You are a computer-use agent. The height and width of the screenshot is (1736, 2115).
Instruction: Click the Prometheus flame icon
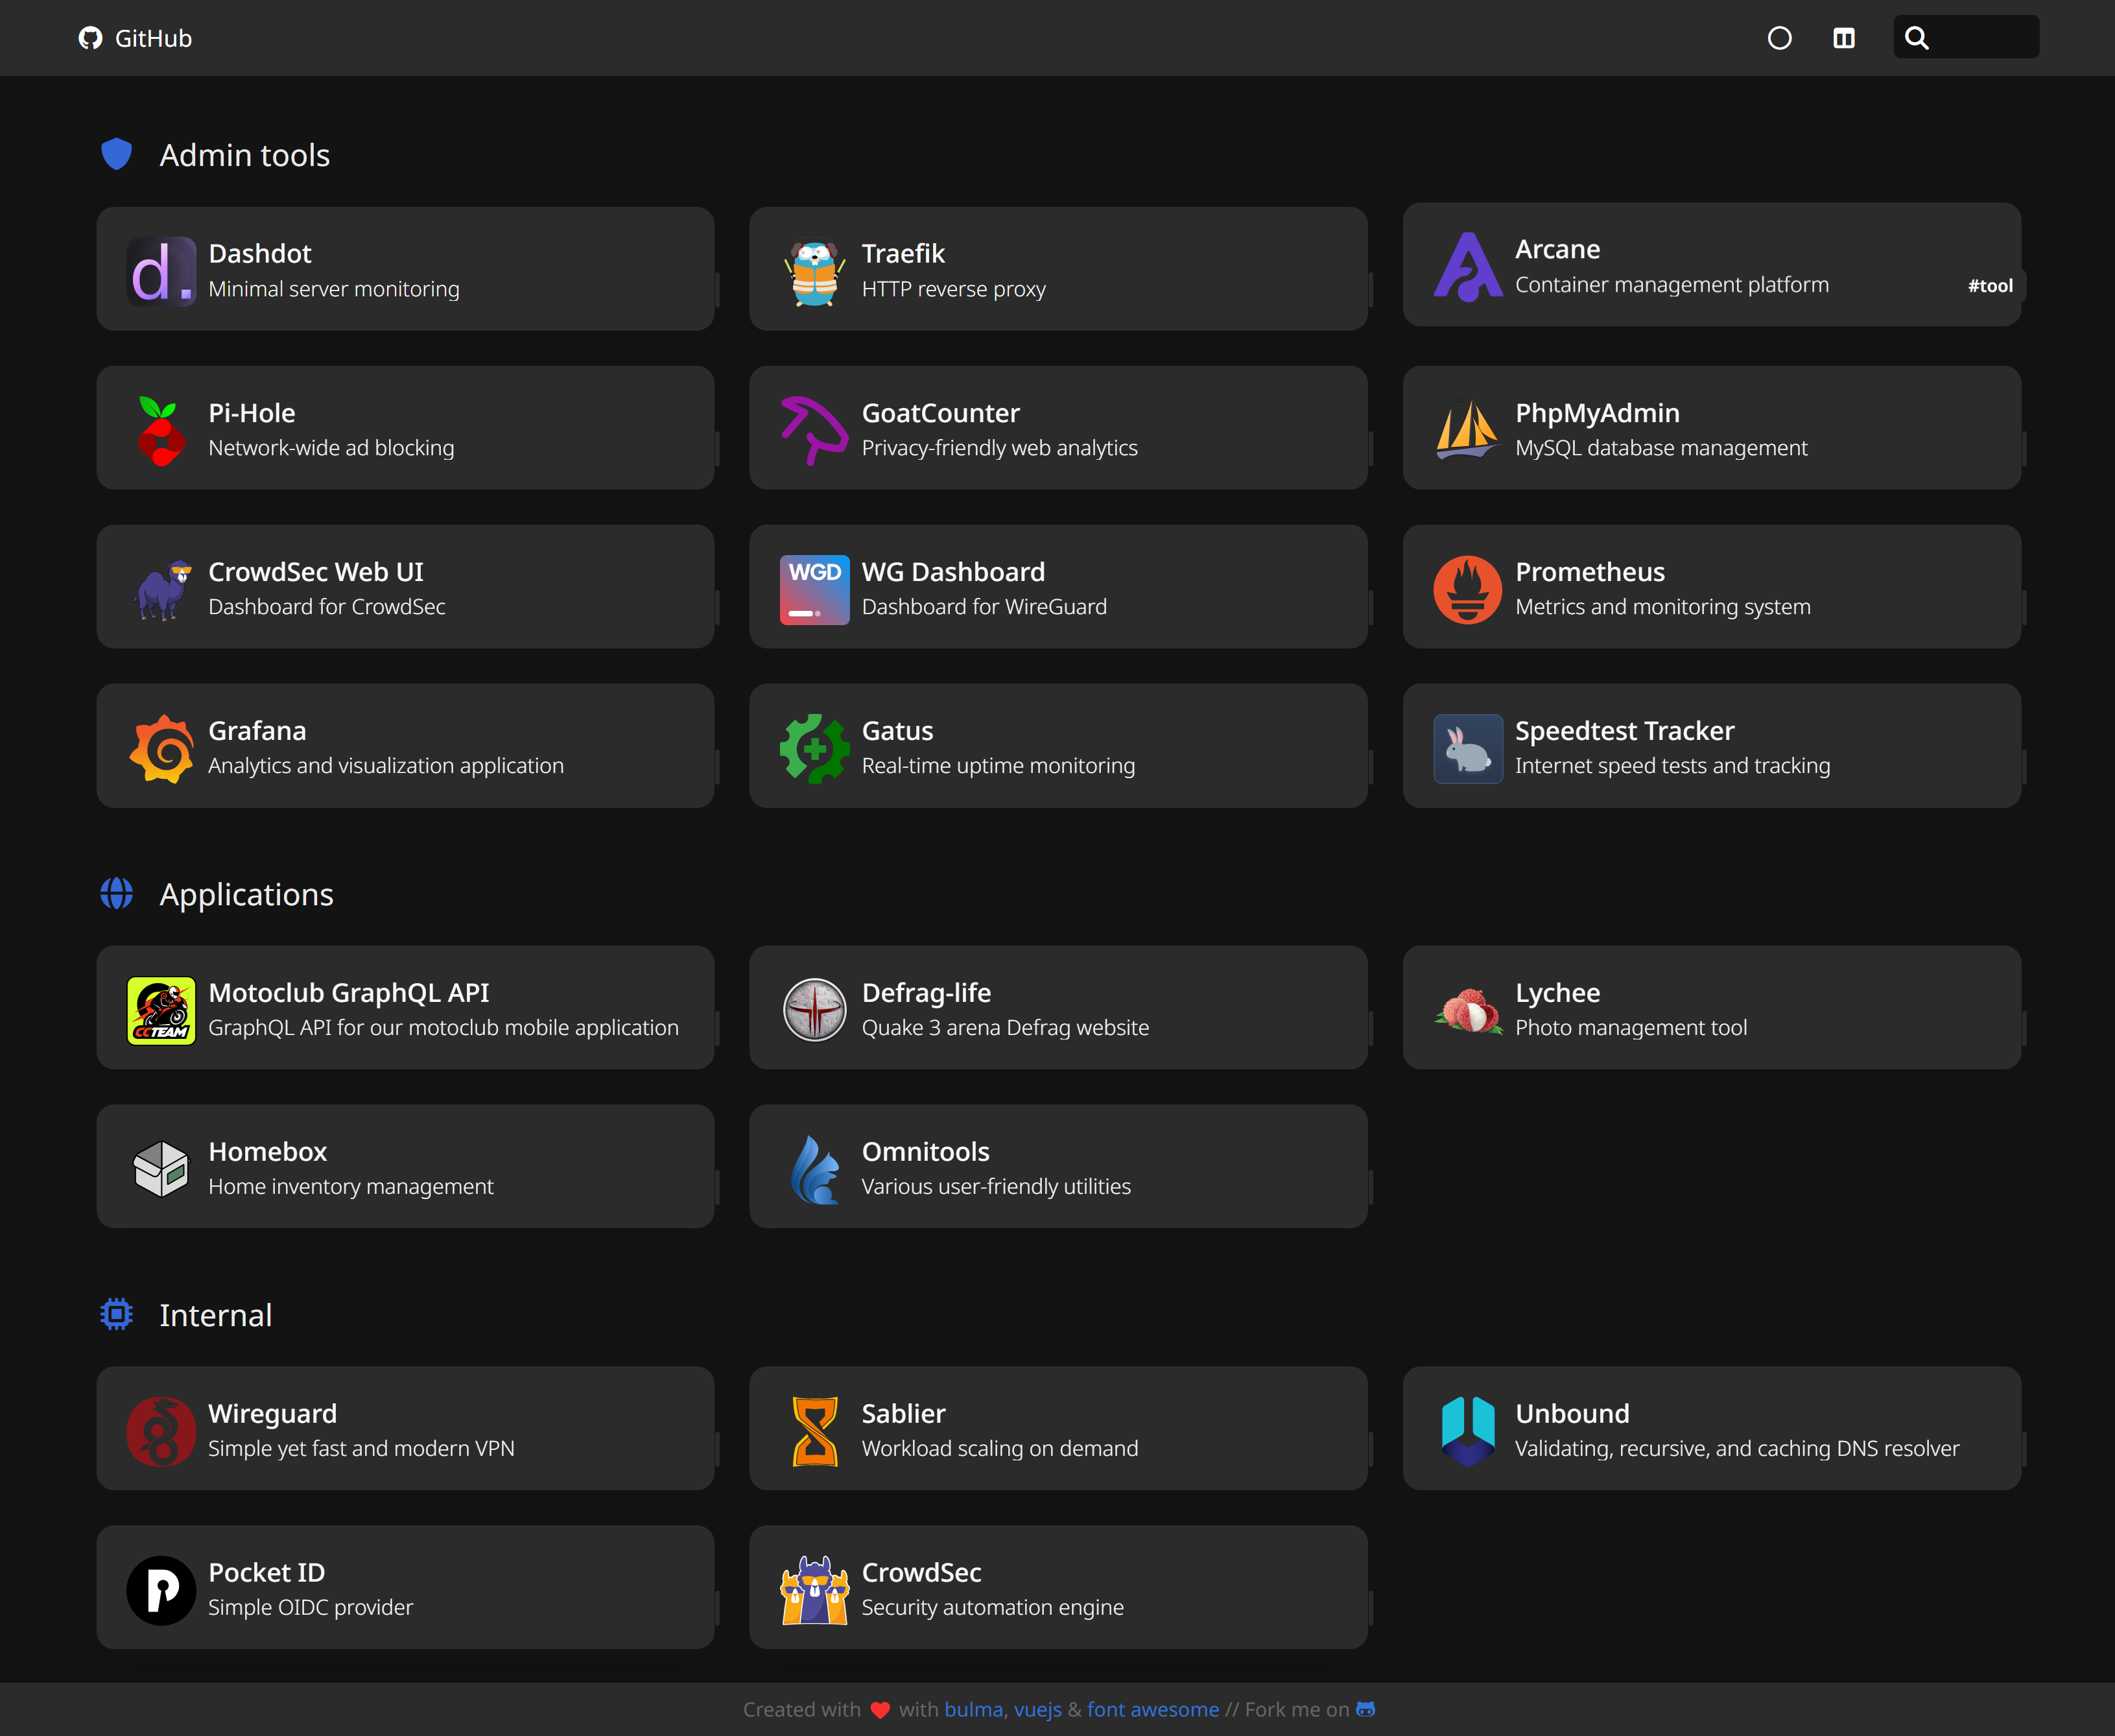(1467, 589)
